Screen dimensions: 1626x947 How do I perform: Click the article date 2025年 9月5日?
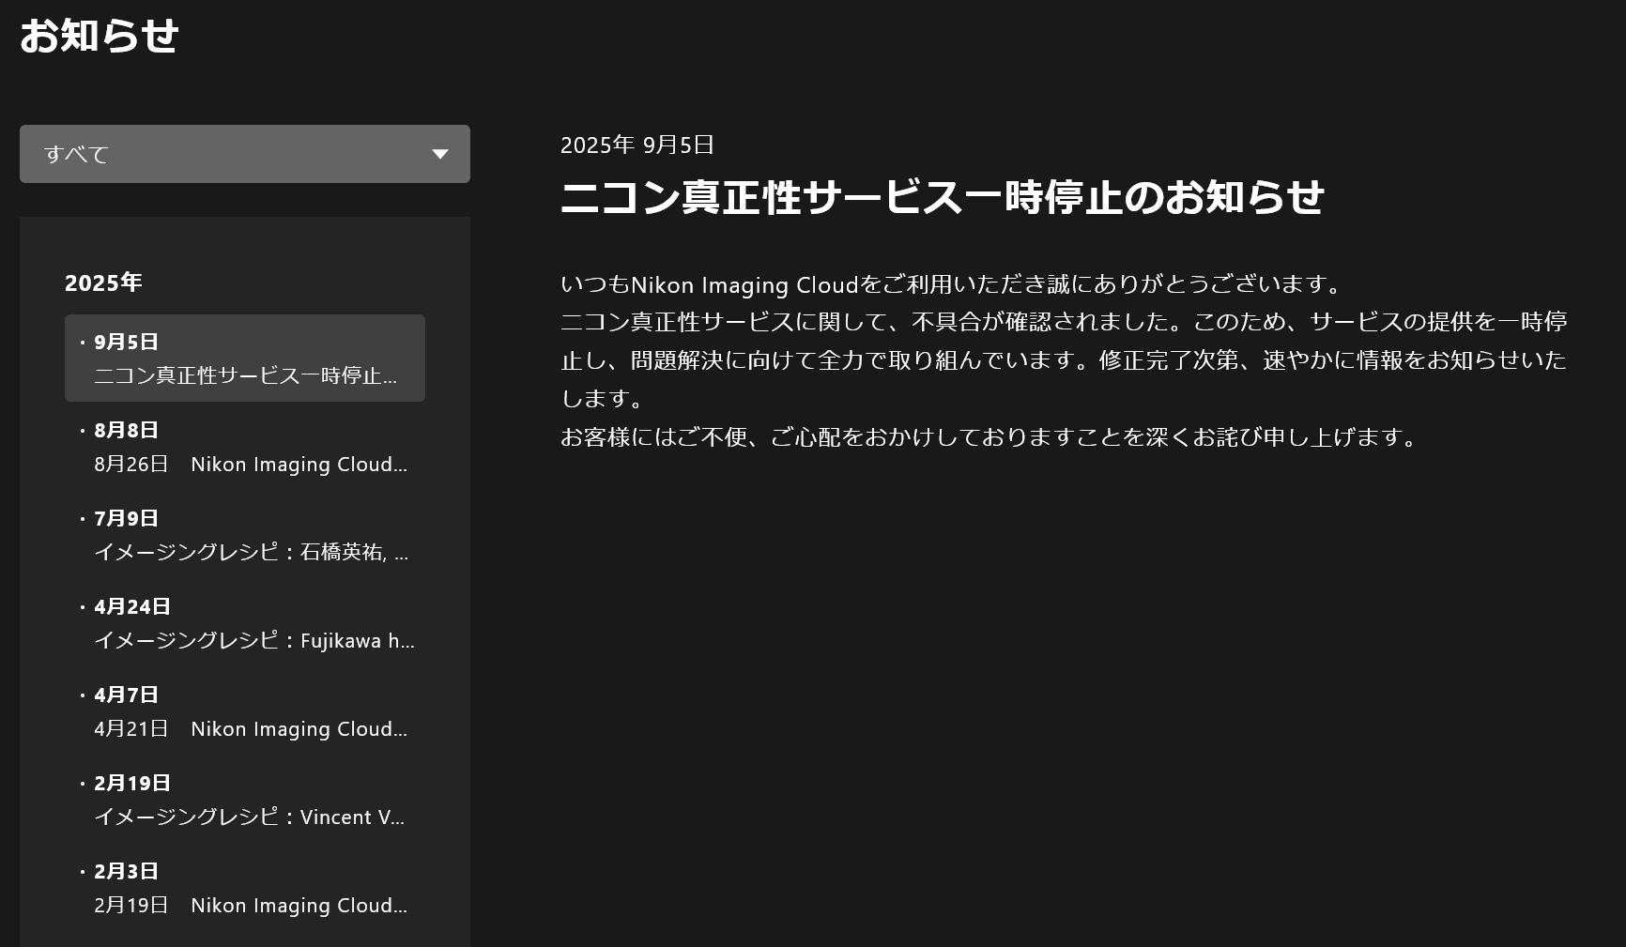tap(637, 145)
